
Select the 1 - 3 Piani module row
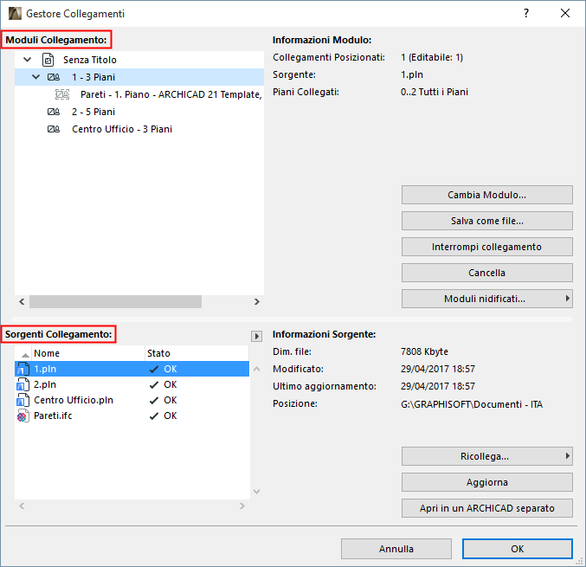point(139,77)
